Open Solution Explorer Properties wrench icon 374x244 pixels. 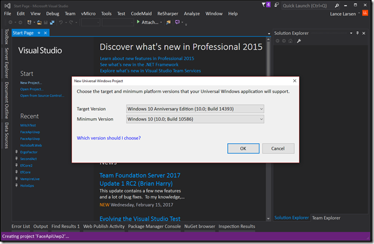coord(299,41)
